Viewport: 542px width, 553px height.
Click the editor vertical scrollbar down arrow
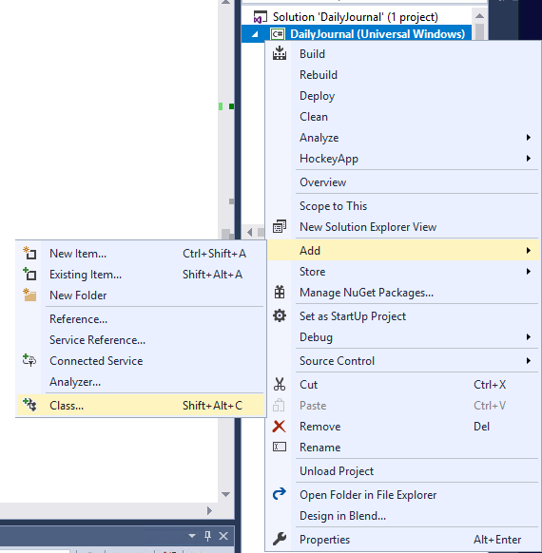tap(226, 494)
